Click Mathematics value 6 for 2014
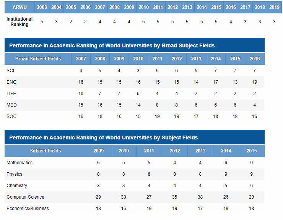The image size is (283, 220). coord(226,163)
